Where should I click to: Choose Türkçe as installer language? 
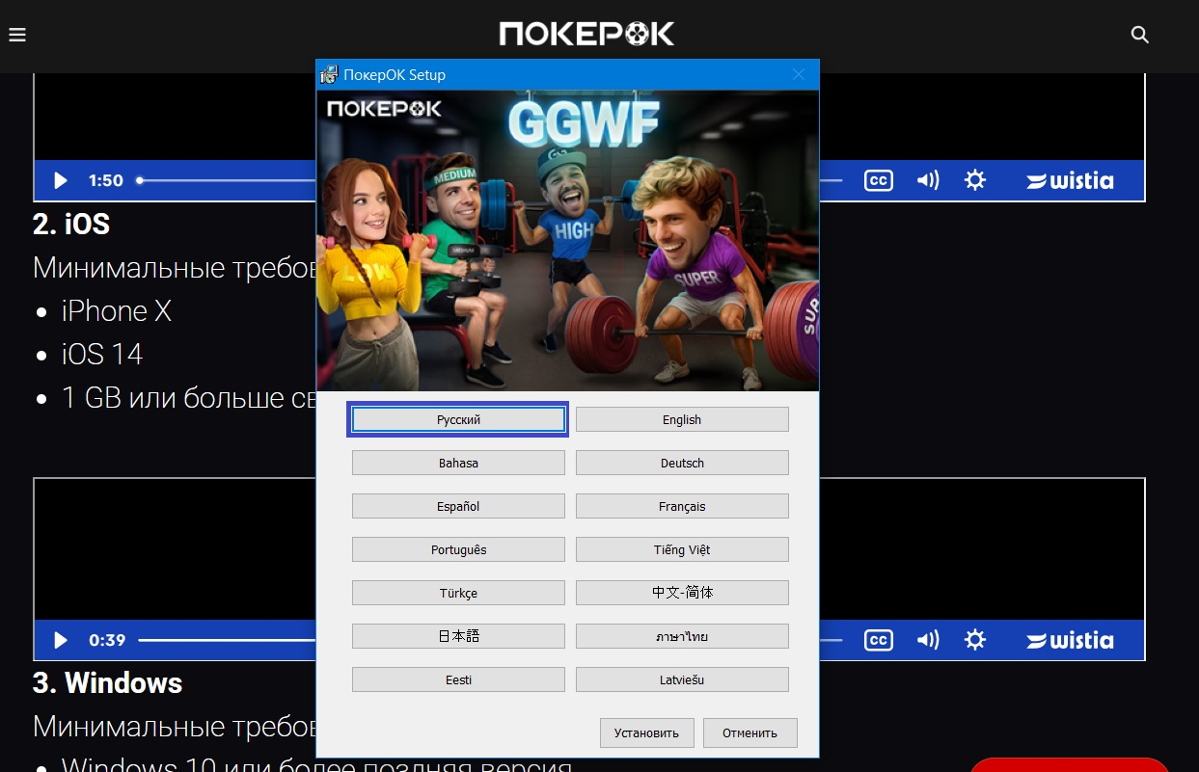point(458,593)
